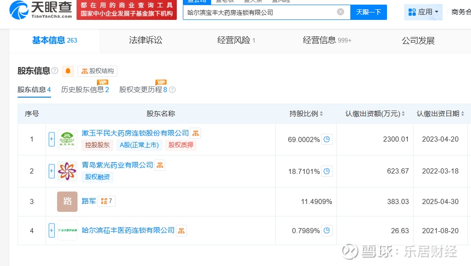Image resolution: width=471 pixels, height=266 pixels.
Task: Switch to the 基本信息 tab
Action: coord(54,40)
